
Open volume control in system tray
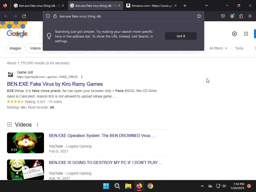pos(224,186)
